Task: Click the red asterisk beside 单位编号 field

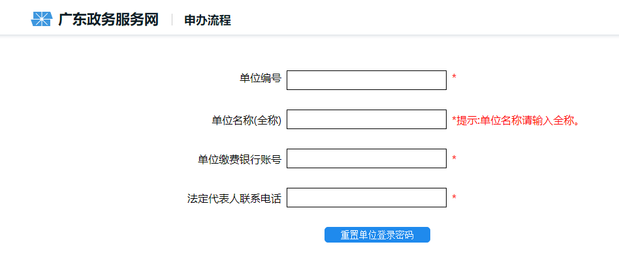Action: pos(454,78)
